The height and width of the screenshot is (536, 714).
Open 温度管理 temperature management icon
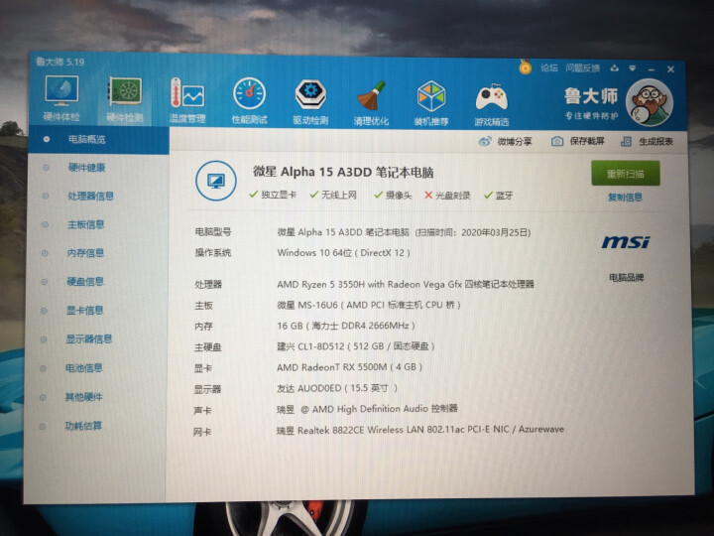pos(187,100)
